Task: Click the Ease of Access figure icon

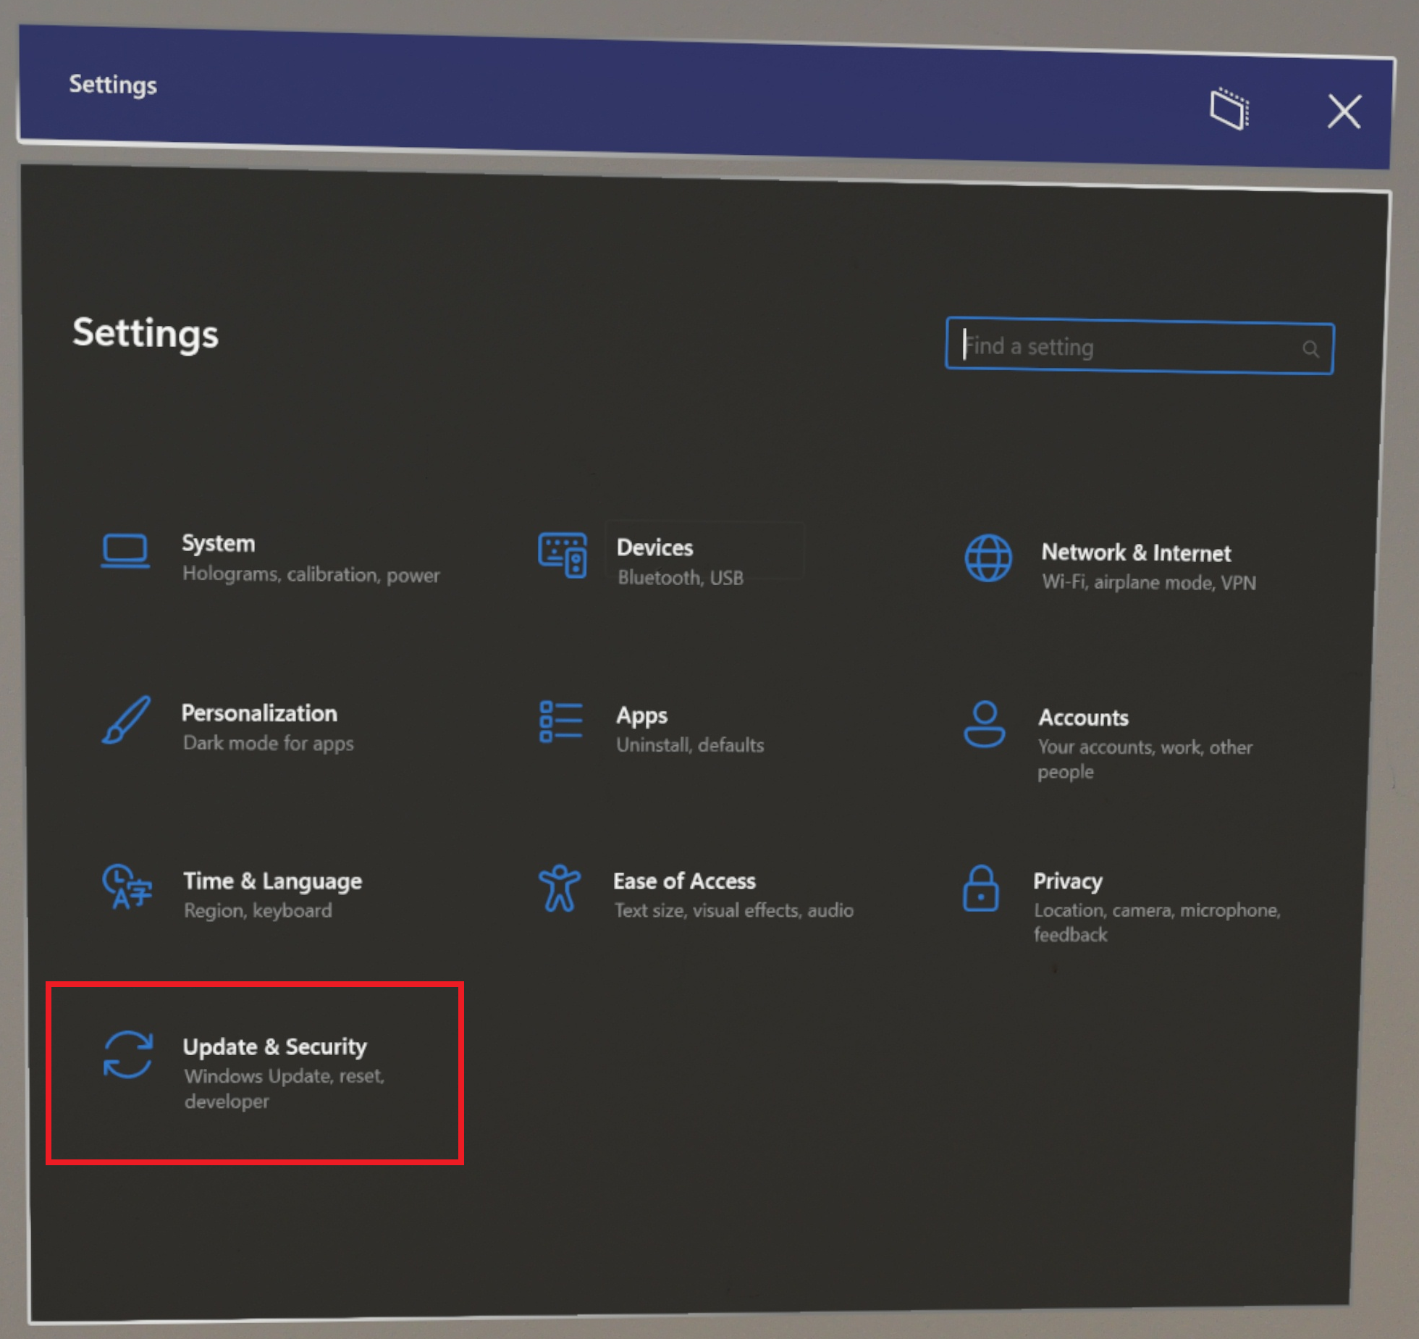Action: (559, 889)
